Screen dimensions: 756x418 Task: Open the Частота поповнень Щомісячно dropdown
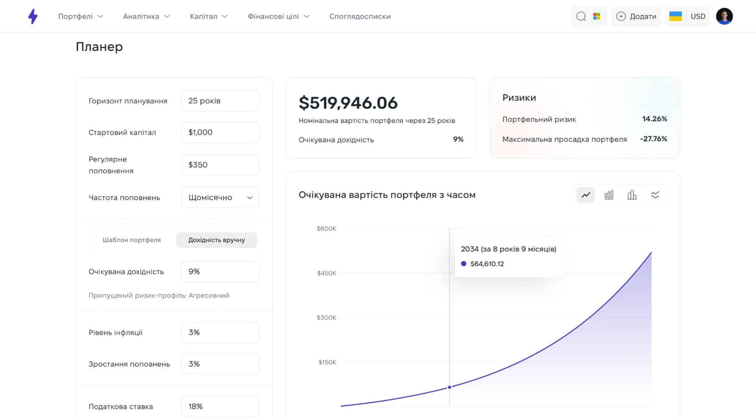click(220, 197)
